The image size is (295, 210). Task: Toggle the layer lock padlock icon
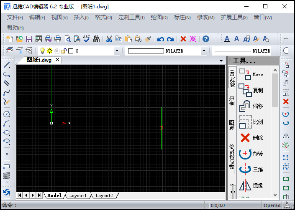tap(64, 51)
